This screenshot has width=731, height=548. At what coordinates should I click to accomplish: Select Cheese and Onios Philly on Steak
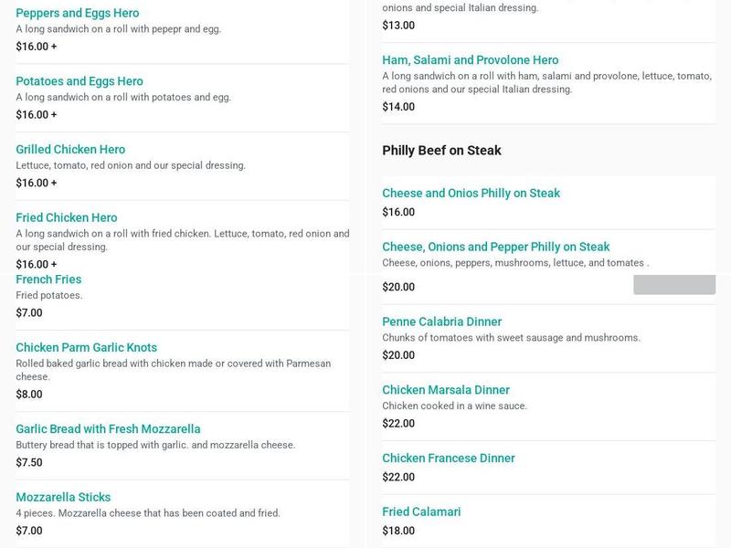[x=471, y=194]
